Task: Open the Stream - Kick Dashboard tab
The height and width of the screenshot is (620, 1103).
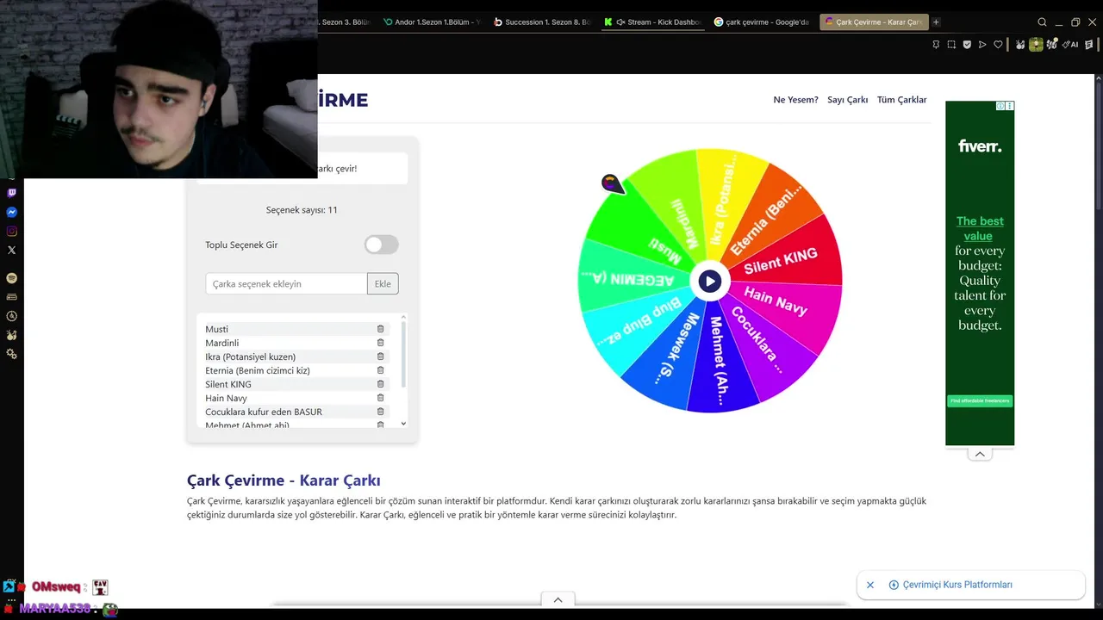Action: [653, 22]
